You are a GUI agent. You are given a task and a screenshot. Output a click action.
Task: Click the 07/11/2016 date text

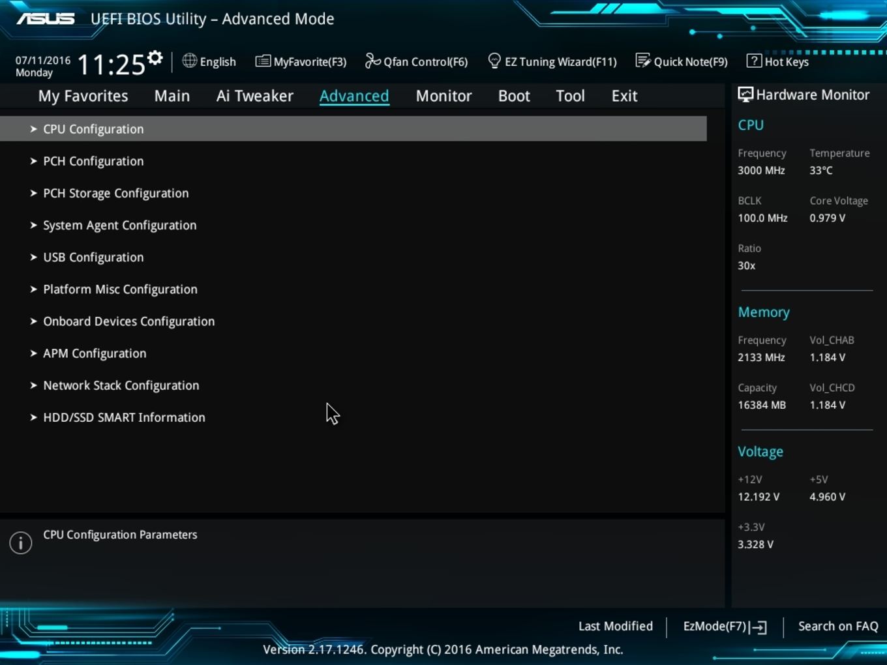[x=43, y=60]
